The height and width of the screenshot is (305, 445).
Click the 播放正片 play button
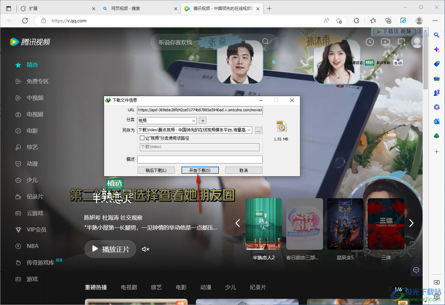point(110,249)
